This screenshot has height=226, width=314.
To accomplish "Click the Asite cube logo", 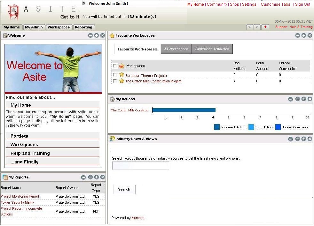I will coord(13,12).
